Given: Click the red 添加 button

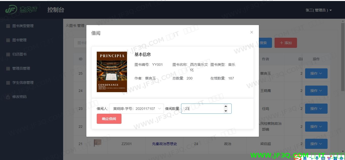Looking at the screenshot, I should (286, 43).
